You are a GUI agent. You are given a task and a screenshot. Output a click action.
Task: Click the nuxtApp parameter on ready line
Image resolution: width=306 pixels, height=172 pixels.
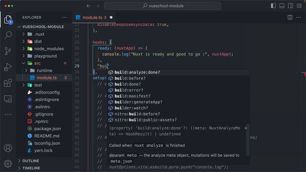(x=125, y=48)
